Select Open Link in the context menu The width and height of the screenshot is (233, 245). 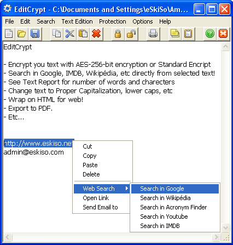point(102,198)
